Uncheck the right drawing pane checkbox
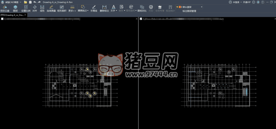The width and height of the screenshot is (276, 129). click(141, 19)
